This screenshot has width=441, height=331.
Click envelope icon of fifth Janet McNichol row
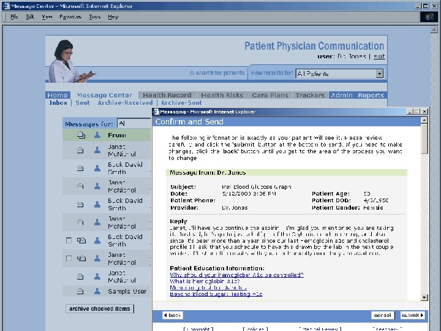click(x=80, y=276)
